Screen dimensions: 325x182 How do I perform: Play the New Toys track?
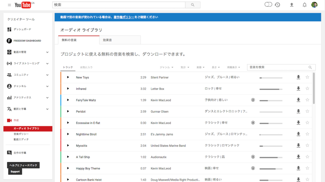point(68,77)
